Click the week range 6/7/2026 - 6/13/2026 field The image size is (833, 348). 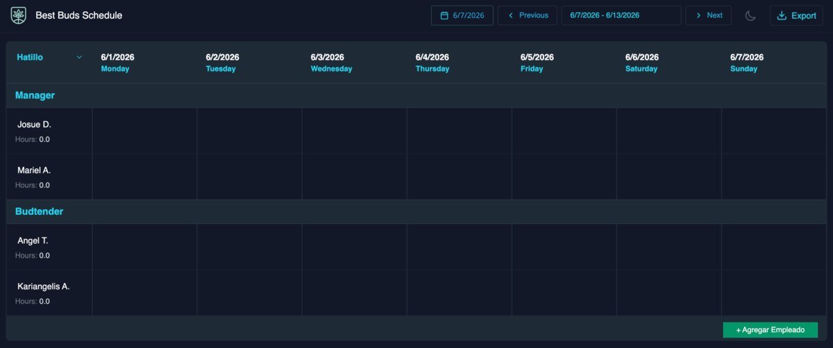tap(621, 15)
